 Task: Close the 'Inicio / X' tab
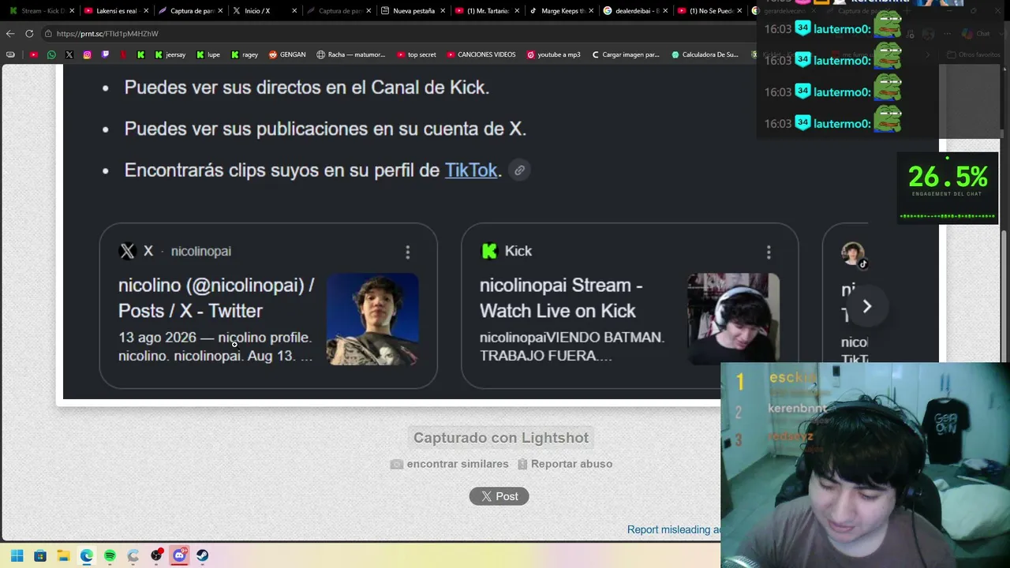[294, 11]
